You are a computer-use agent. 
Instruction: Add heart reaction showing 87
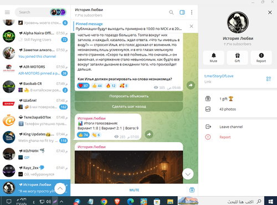point(83,86)
